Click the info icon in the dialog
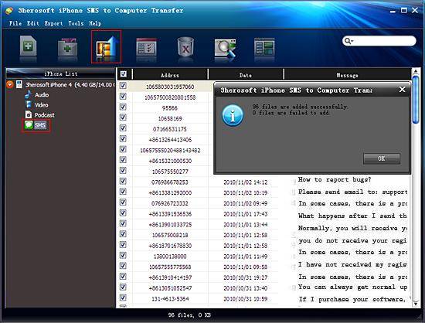 (233, 116)
